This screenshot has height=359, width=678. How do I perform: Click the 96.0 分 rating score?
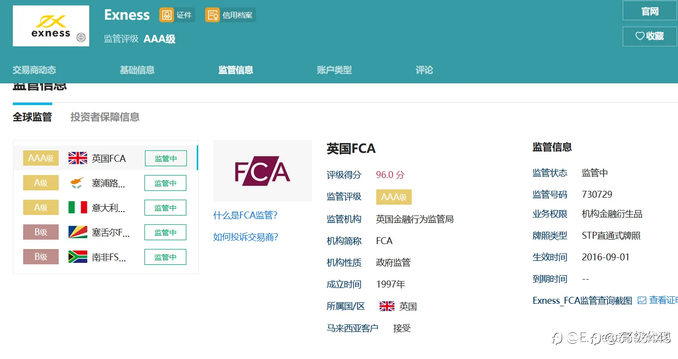390,175
